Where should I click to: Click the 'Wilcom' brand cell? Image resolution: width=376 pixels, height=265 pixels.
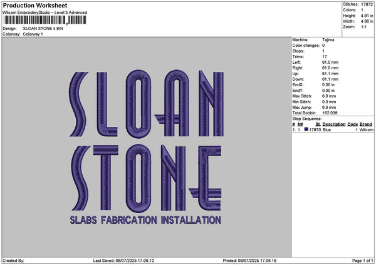pyautogui.click(x=367, y=129)
